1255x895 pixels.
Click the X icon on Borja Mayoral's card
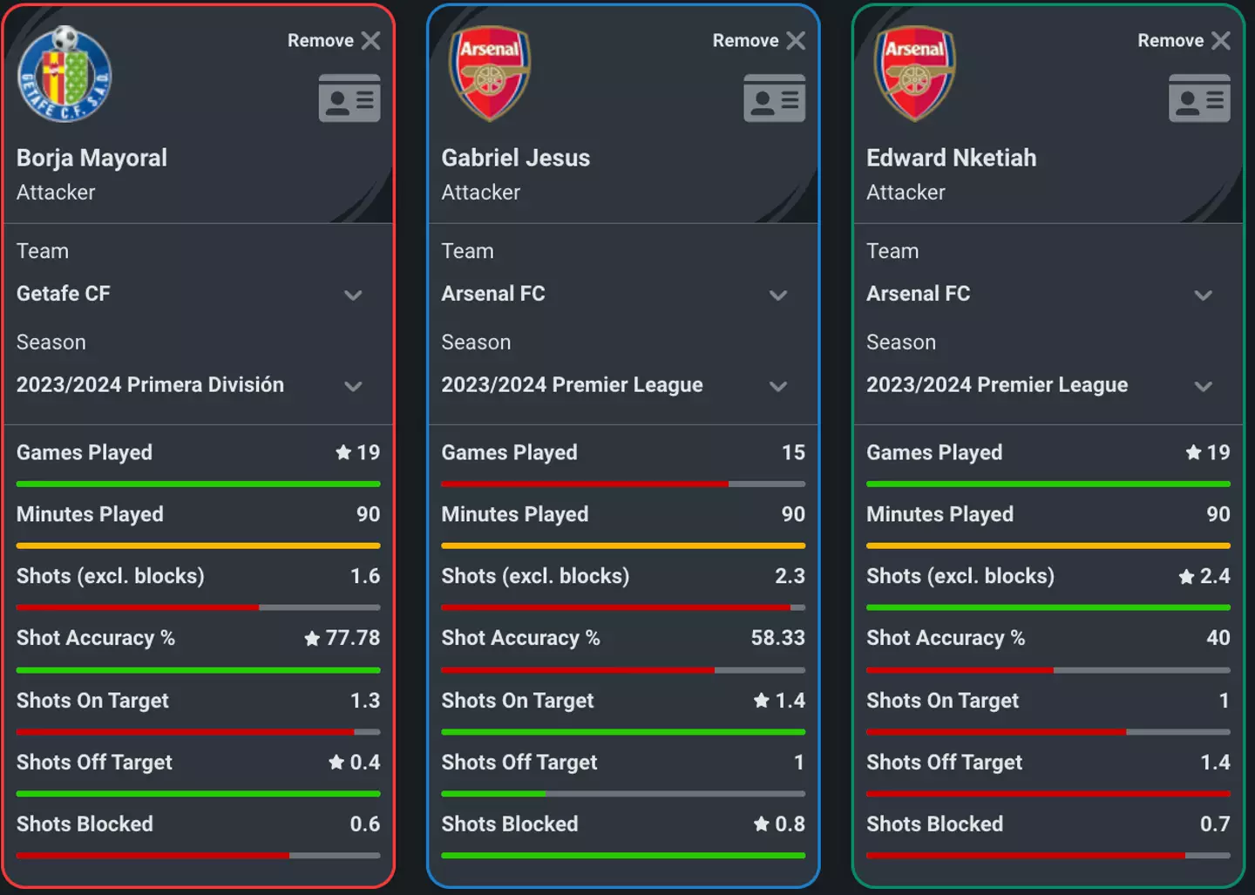[371, 41]
